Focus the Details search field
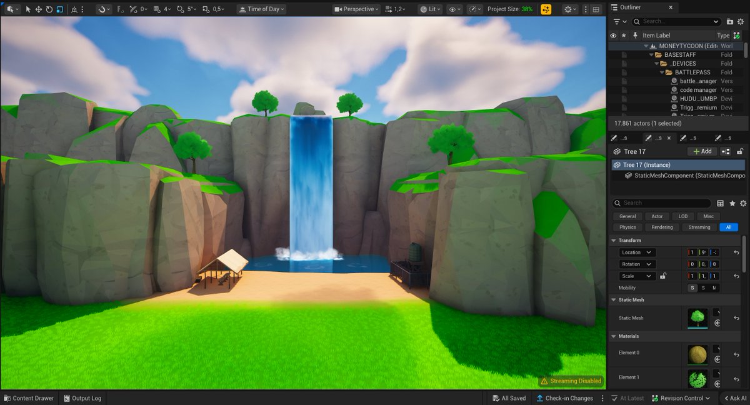 point(661,203)
